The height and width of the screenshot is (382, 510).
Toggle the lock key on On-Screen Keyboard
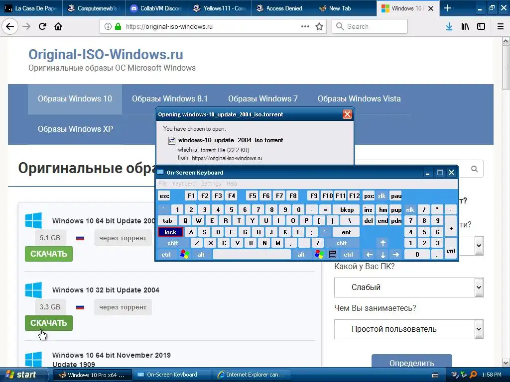coord(170,232)
